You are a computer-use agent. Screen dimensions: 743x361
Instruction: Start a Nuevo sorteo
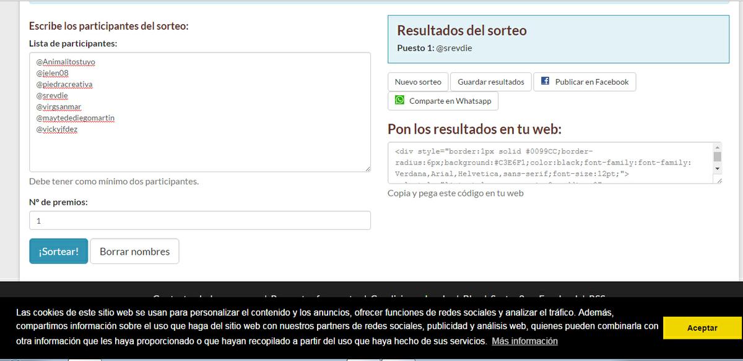417,81
